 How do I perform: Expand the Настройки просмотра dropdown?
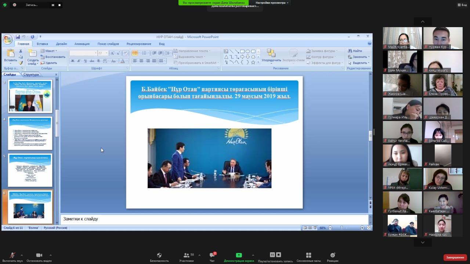click(x=272, y=3)
